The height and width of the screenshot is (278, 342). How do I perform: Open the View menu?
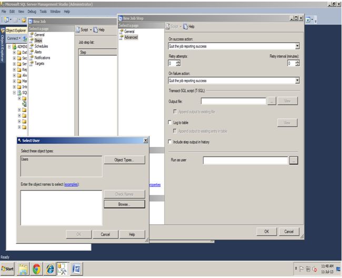[21, 12]
